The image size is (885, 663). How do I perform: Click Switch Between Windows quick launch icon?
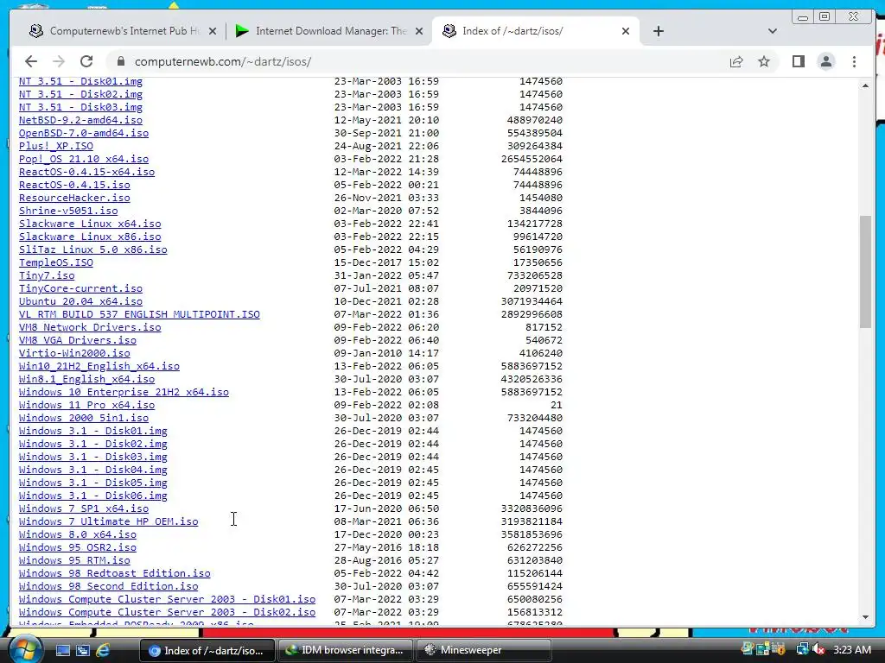[x=83, y=650]
